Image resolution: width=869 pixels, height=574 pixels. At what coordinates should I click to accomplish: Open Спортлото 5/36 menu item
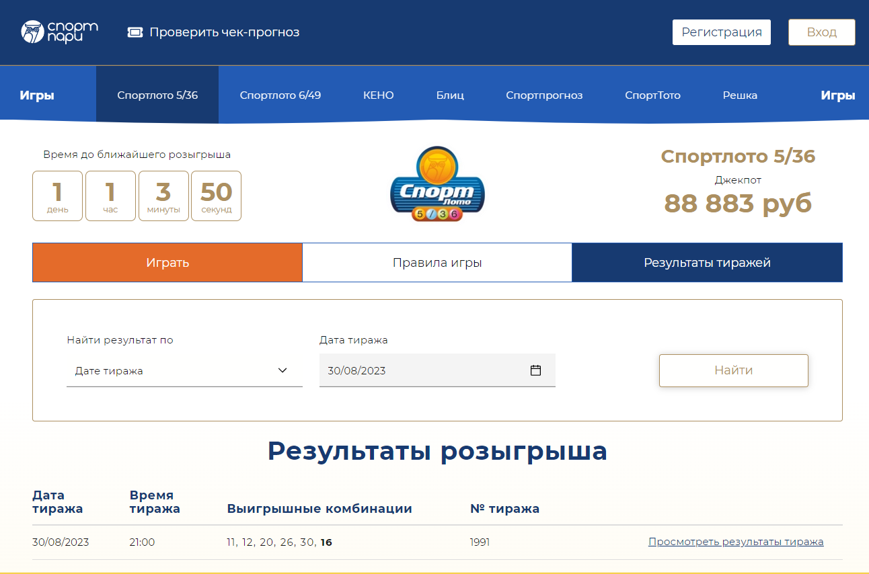tap(157, 95)
